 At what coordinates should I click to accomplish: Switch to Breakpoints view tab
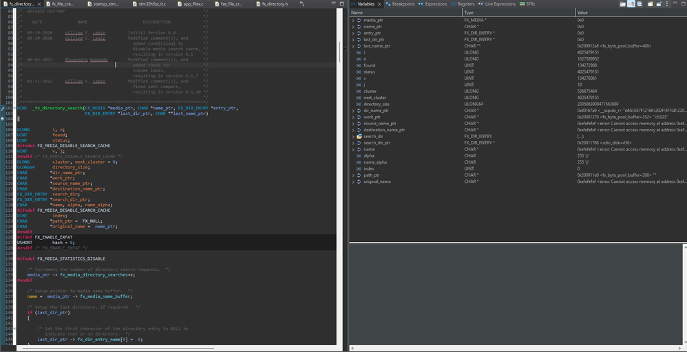point(399,4)
